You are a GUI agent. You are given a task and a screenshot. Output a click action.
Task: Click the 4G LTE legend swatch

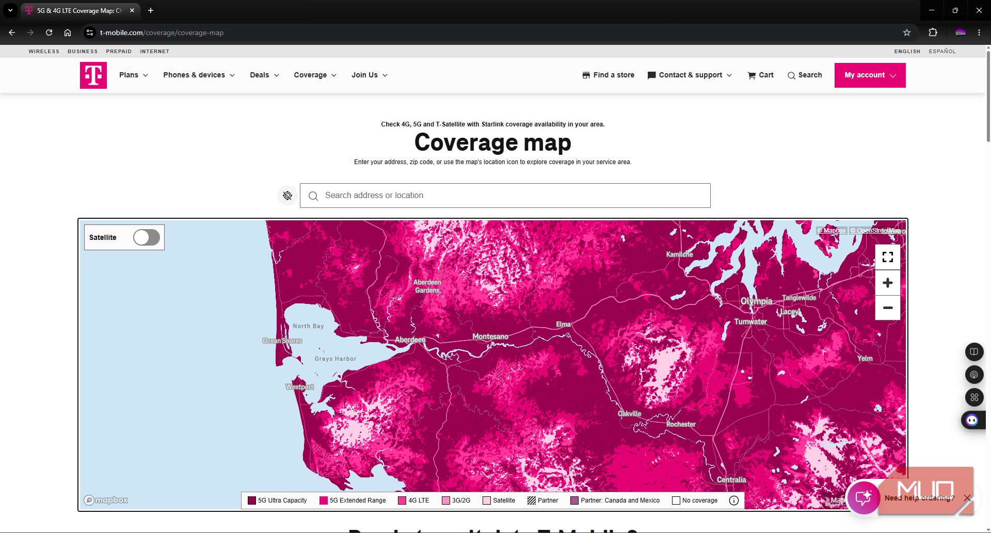[x=402, y=500]
